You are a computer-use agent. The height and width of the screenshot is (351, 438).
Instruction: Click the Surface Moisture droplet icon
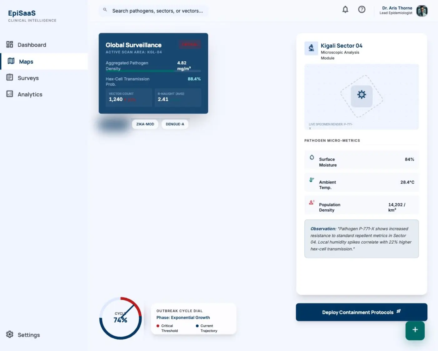312,157
